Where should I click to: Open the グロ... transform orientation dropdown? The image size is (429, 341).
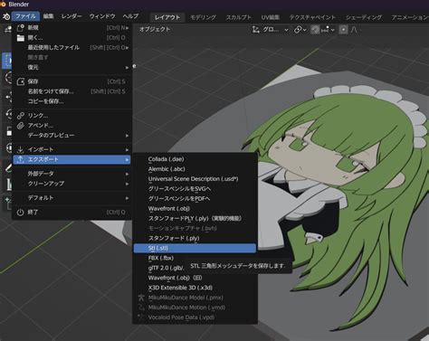pyautogui.click(x=271, y=30)
